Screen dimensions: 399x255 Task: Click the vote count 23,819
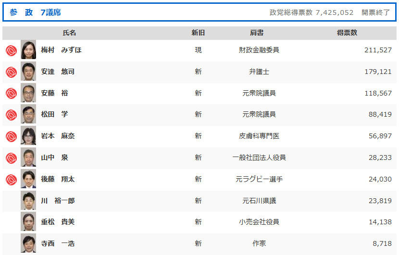click(x=380, y=201)
